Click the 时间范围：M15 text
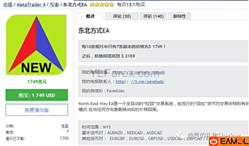 tap(96, 127)
